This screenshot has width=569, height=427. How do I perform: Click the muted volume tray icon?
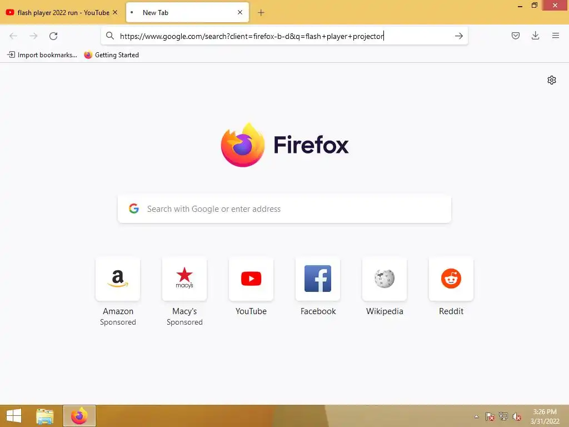point(517,416)
